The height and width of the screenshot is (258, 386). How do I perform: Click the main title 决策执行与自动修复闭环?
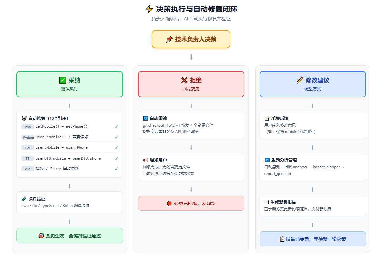coord(196,9)
